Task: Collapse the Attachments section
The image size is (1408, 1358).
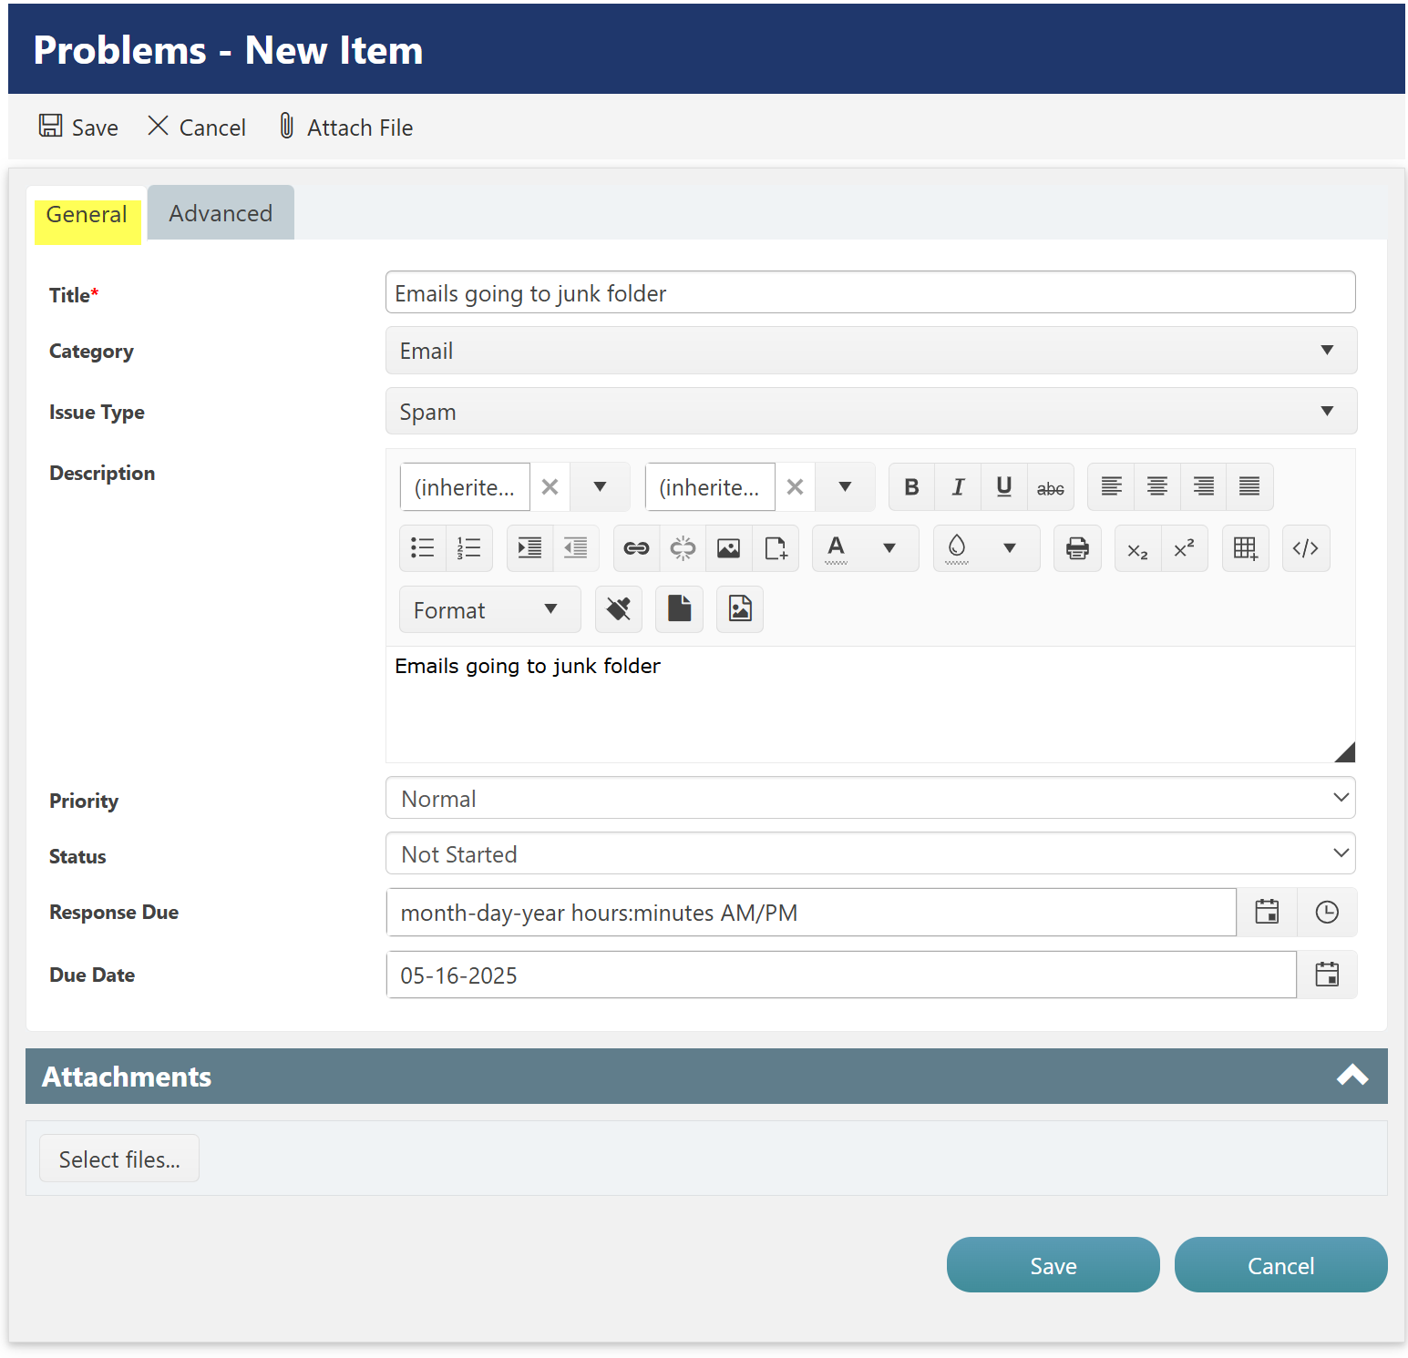Action: (x=1353, y=1076)
